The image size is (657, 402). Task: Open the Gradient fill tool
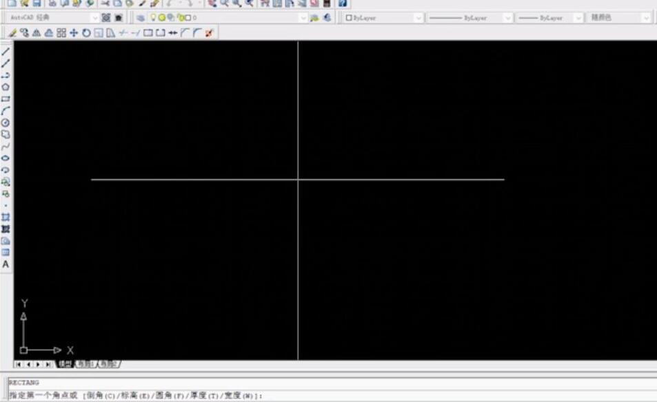tap(6, 229)
